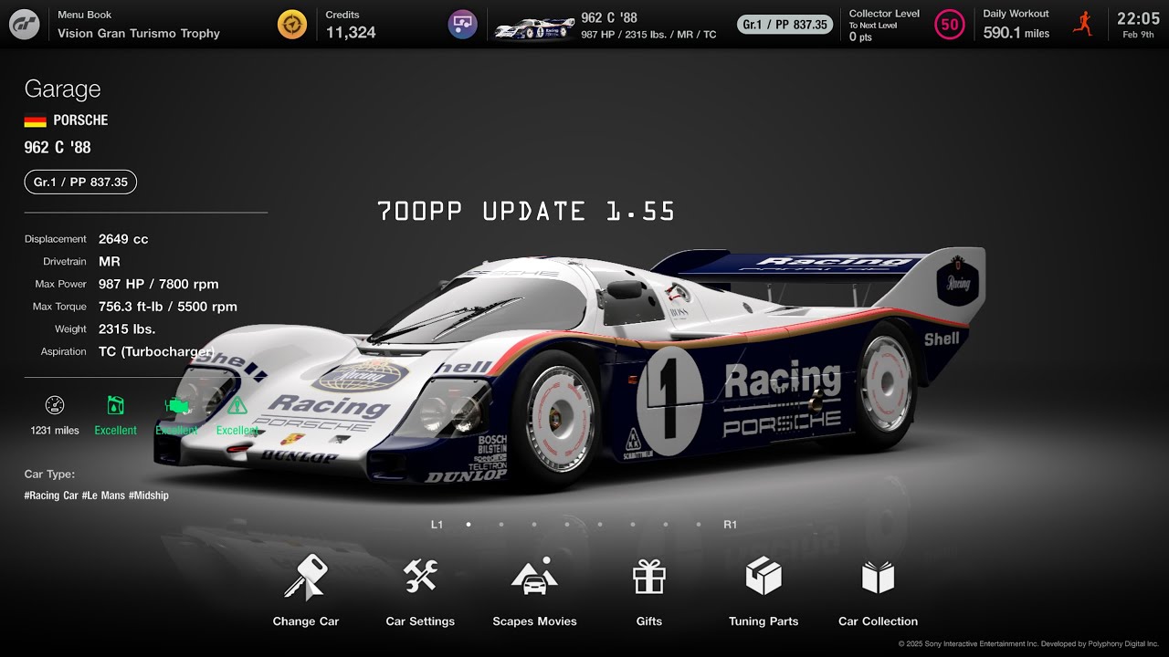This screenshot has width=1169, height=657.
Task: Open Tuning Parts package icon
Action: [x=764, y=577]
